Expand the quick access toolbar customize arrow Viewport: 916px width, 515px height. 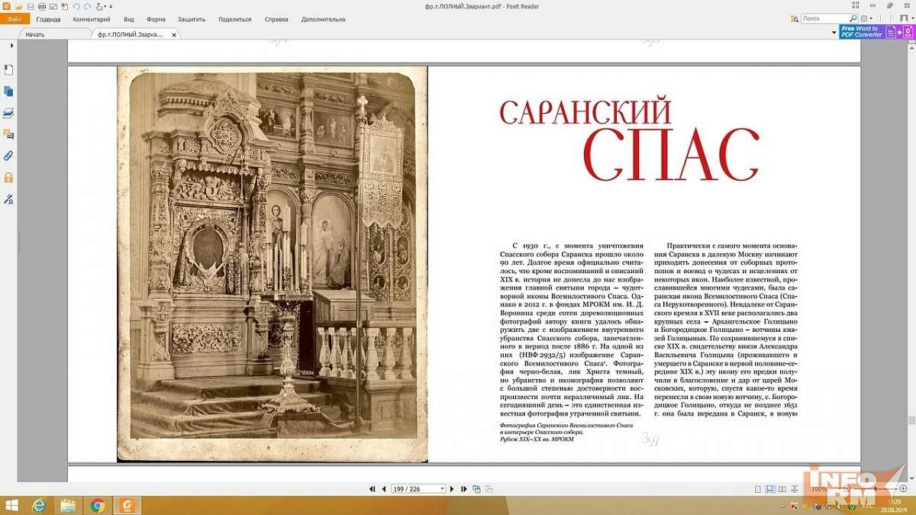[112, 6]
